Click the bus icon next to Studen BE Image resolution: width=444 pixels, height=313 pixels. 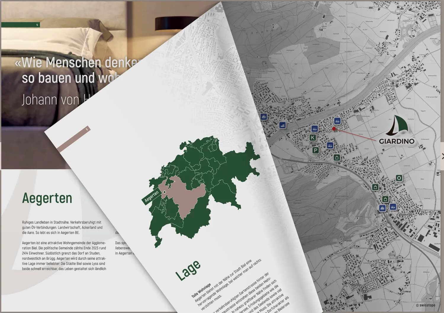tap(393, 207)
